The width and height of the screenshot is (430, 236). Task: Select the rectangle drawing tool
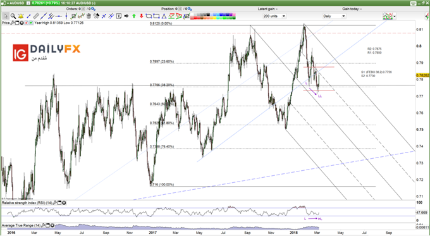pos(156,16)
